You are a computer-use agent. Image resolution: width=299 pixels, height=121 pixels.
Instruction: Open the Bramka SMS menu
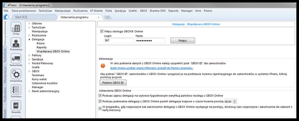tap(158, 11)
